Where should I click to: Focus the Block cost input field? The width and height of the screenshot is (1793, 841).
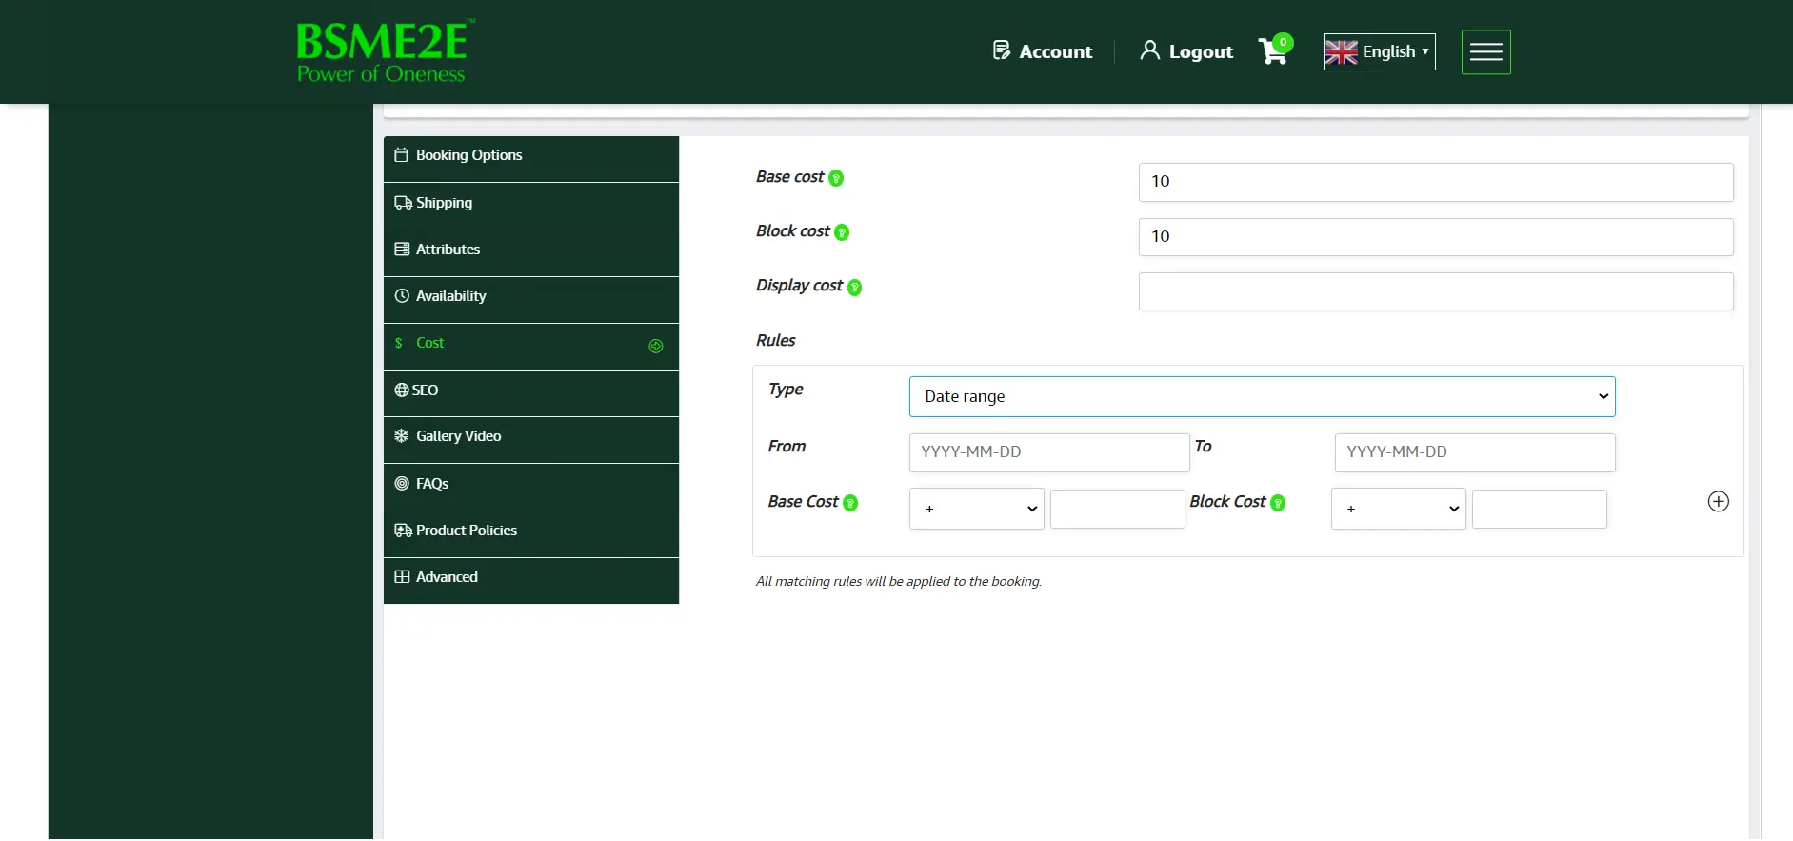click(x=1436, y=237)
